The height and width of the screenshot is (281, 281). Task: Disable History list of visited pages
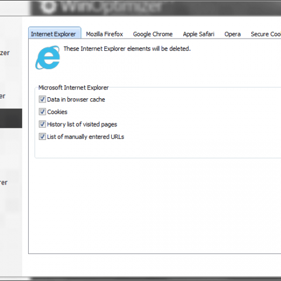click(x=42, y=124)
